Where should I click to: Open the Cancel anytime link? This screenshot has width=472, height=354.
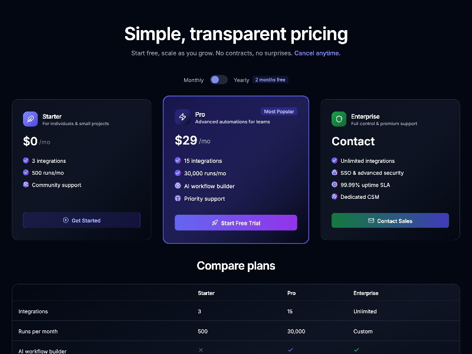click(317, 53)
